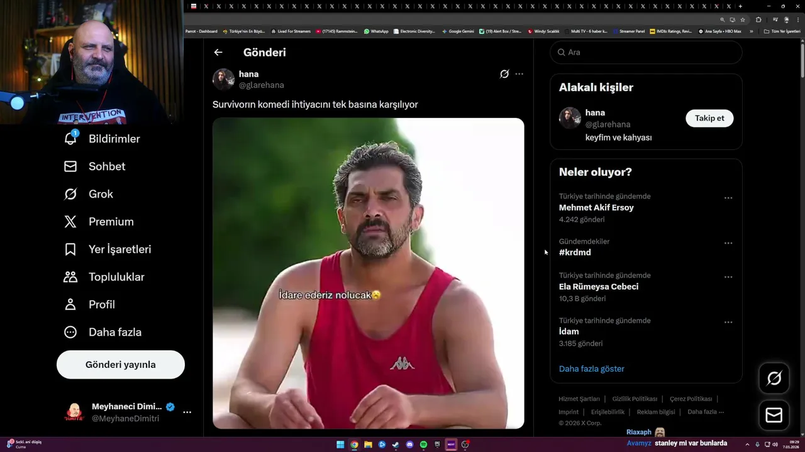Click the page vertical scrollbar
The width and height of the screenshot is (805, 452).
pos(802,60)
